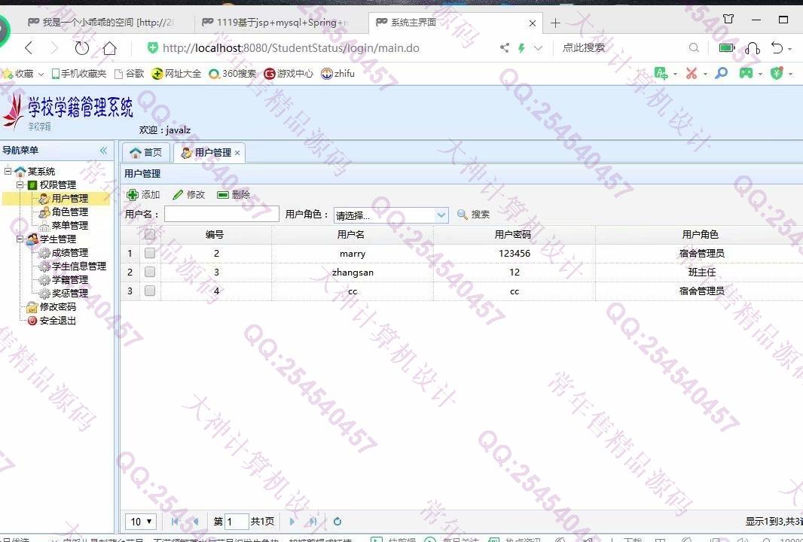Image resolution: width=803 pixels, height=542 pixels.
Task: Go to previous page in pagination
Action: click(x=195, y=522)
